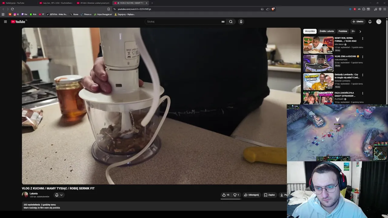Open the VLOG: EWA w KUCHNI thumbnail
This screenshot has width=388, height=218.
pyautogui.click(x=318, y=63)
